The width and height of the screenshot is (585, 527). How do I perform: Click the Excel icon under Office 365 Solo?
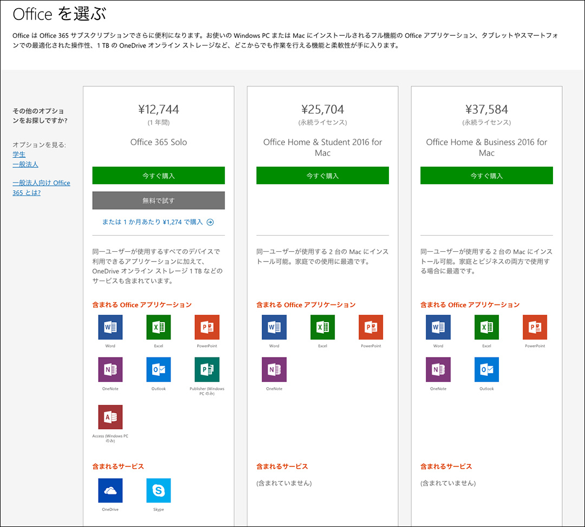(159, 327)
